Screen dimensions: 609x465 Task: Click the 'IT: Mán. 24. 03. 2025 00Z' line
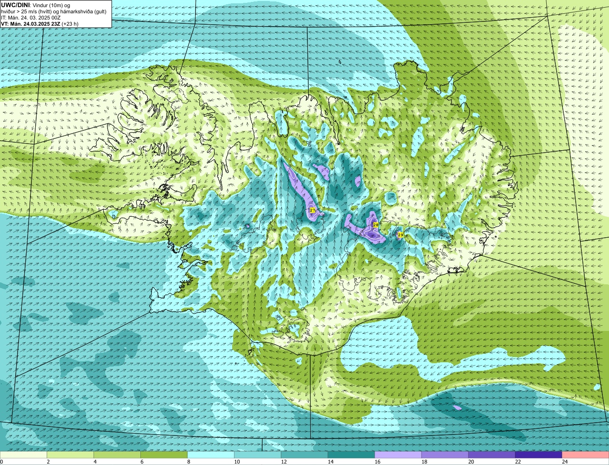tap(31, 18)
